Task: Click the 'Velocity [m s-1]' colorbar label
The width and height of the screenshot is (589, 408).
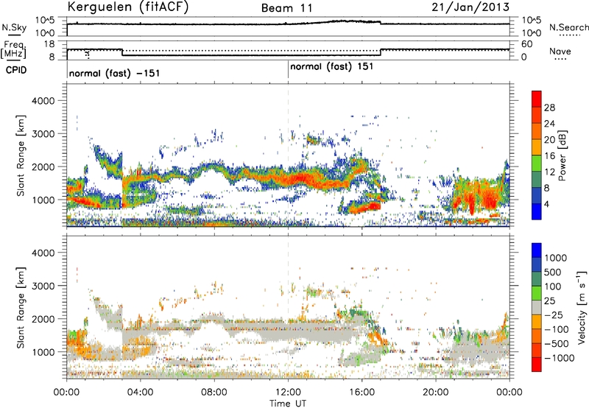Action: (x=582, y=307)
